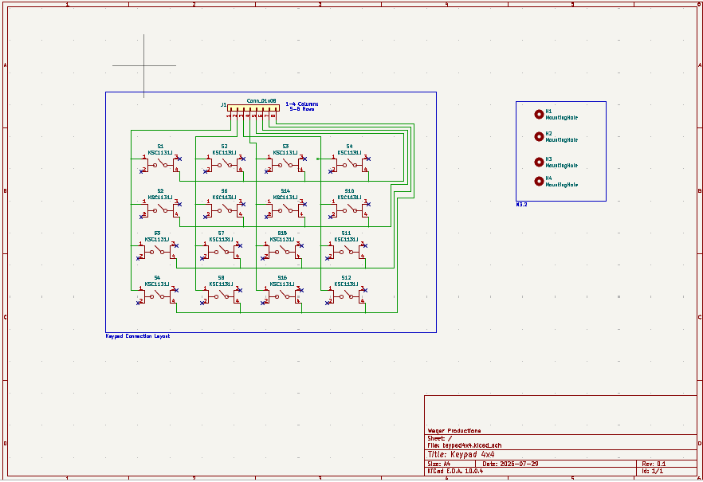Select switch symbol S7

(x=221, y=252)
